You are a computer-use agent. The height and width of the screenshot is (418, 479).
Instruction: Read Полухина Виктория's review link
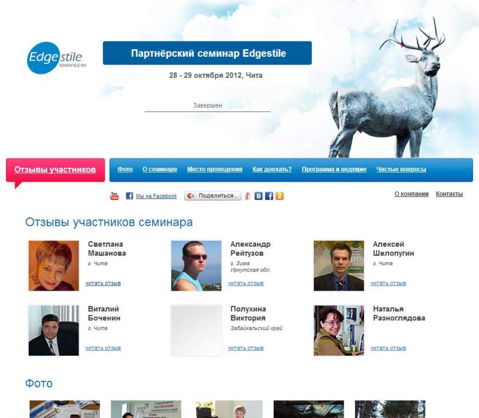click(x=245, y=348)
